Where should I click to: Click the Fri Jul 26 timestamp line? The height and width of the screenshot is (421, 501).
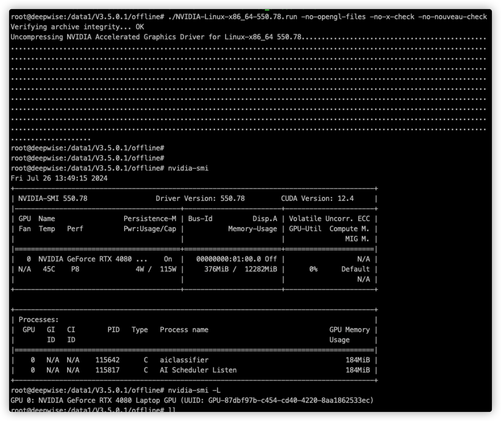pos(59,178)
